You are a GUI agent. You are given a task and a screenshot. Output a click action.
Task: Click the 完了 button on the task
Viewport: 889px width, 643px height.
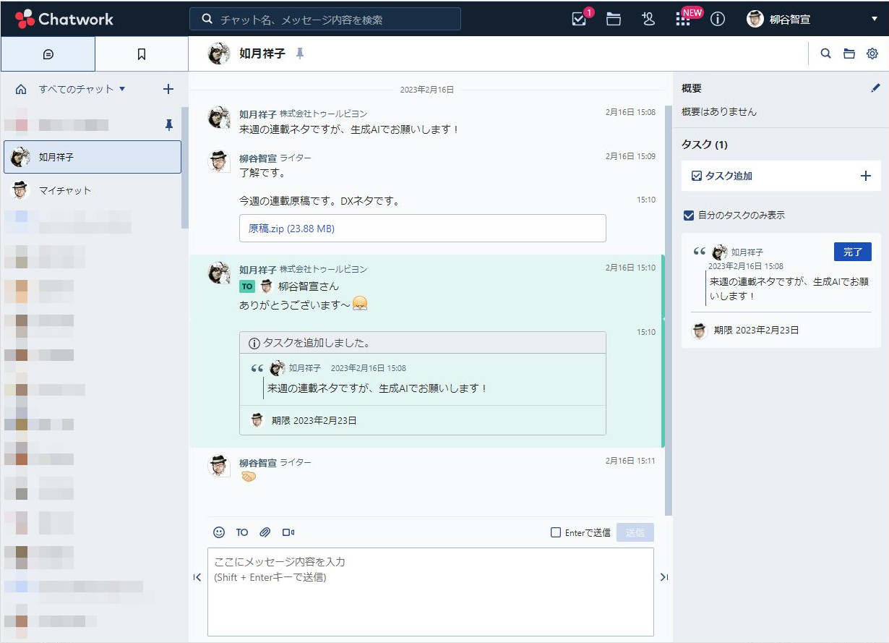click(x=852, y=252)
